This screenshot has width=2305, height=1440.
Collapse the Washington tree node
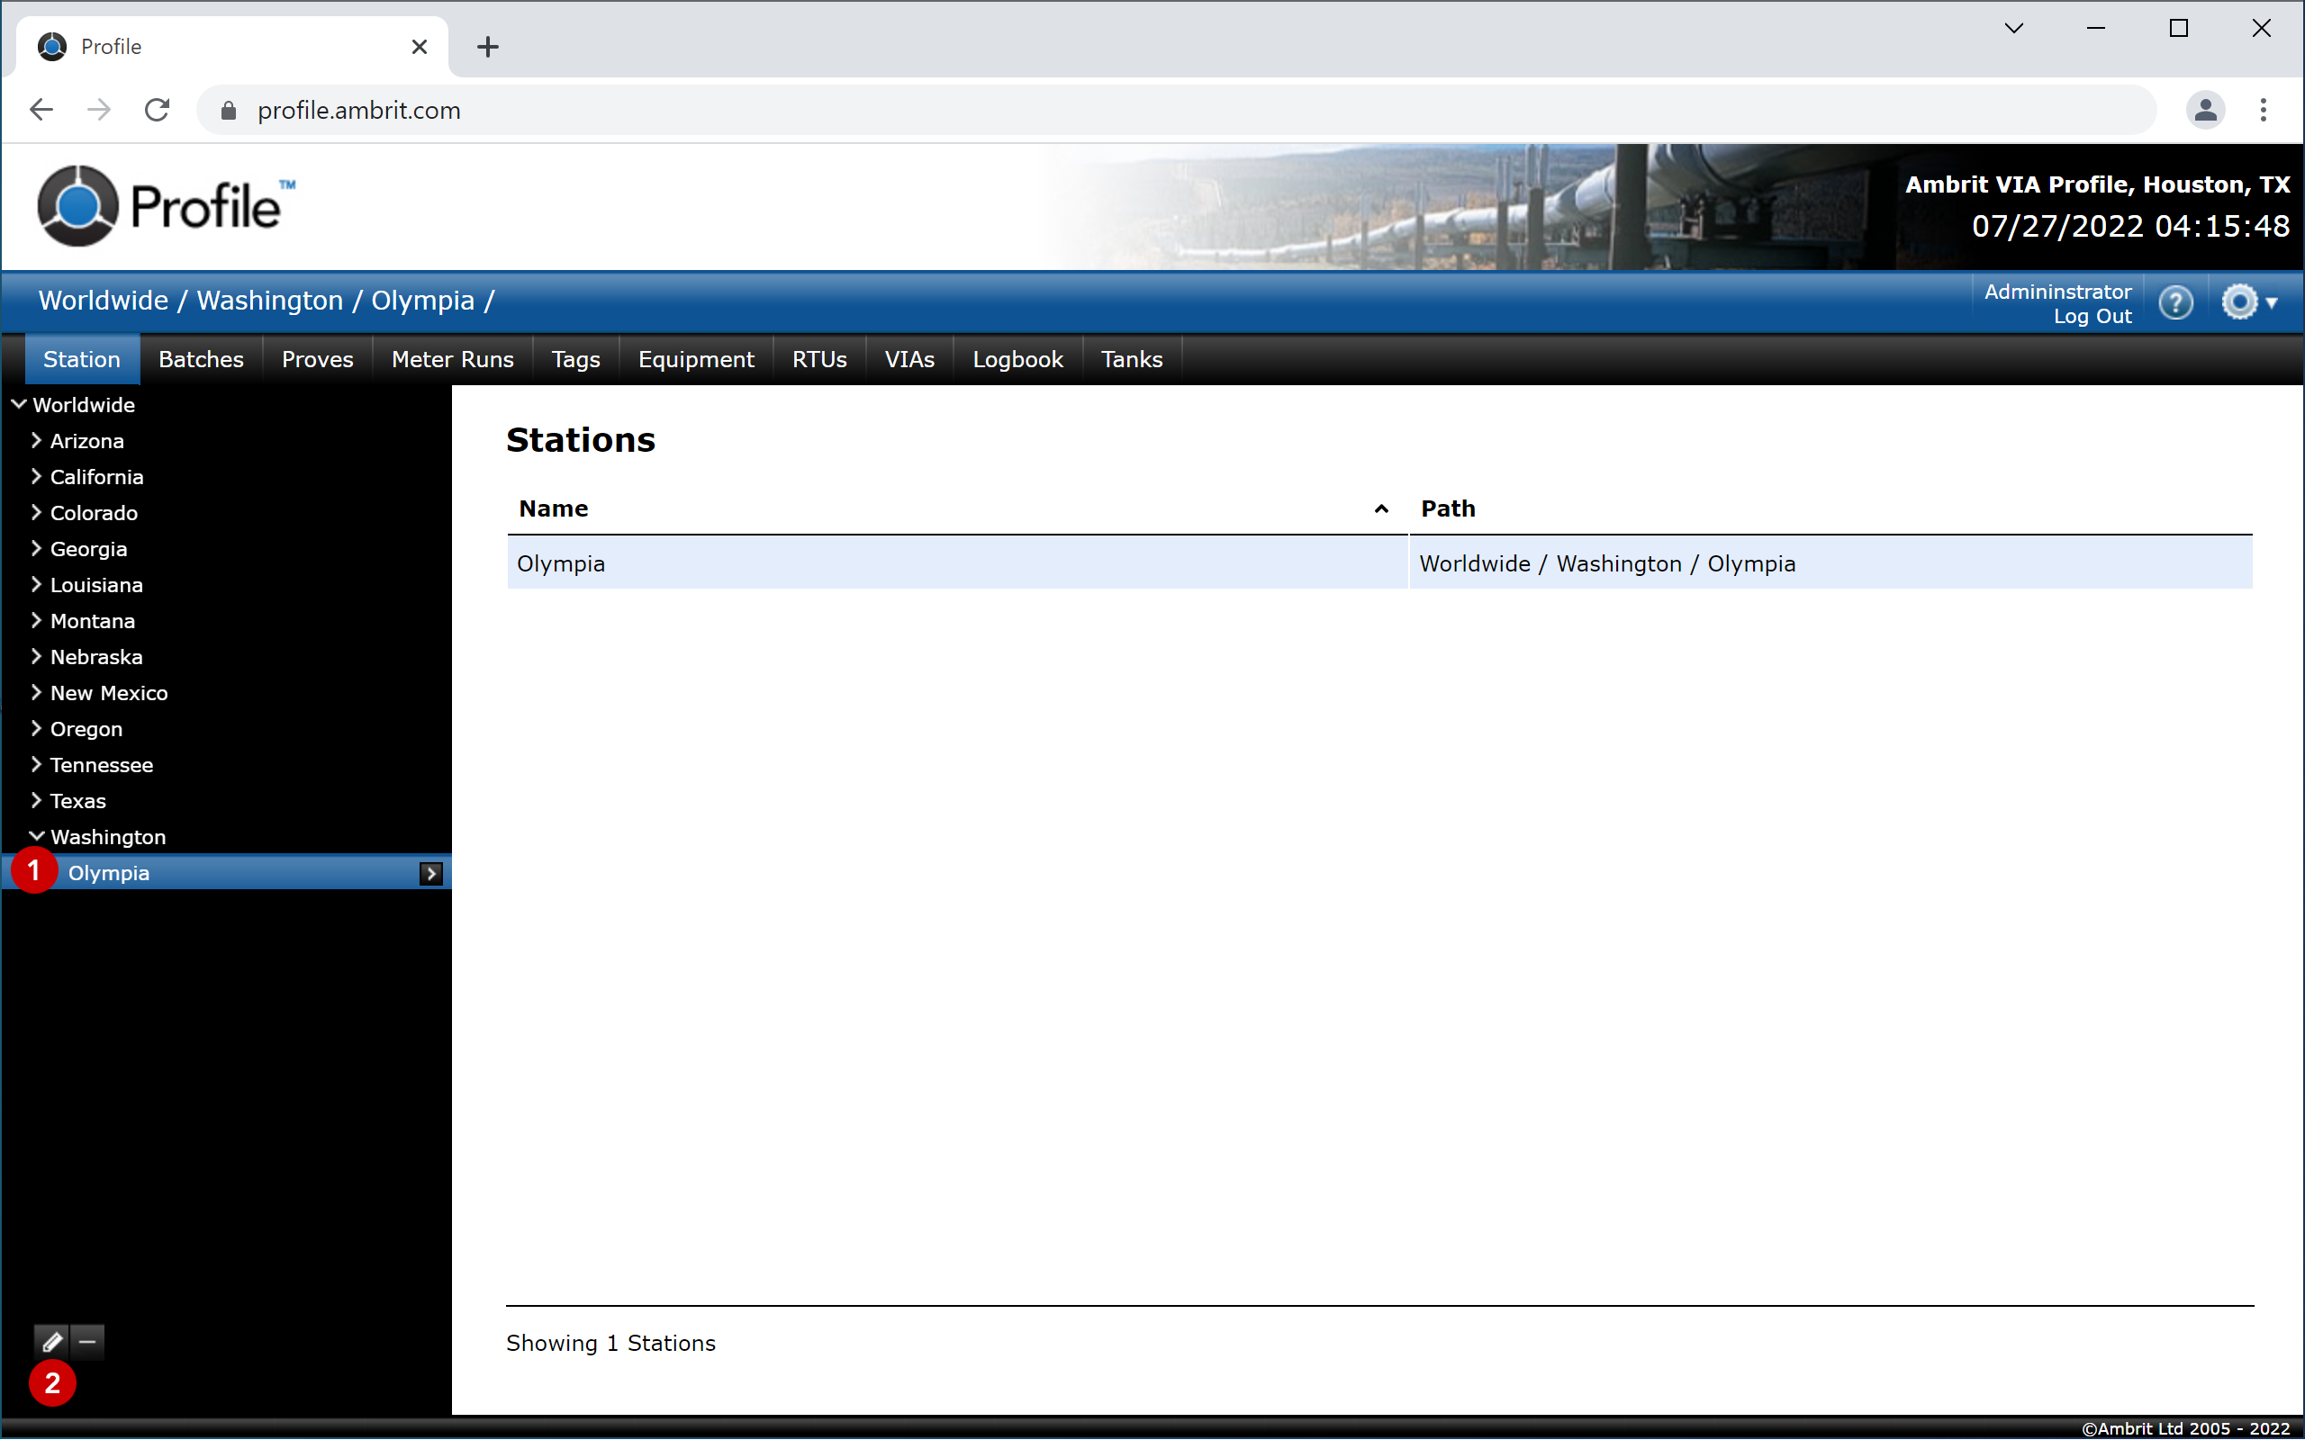click(x=36, y=836)
